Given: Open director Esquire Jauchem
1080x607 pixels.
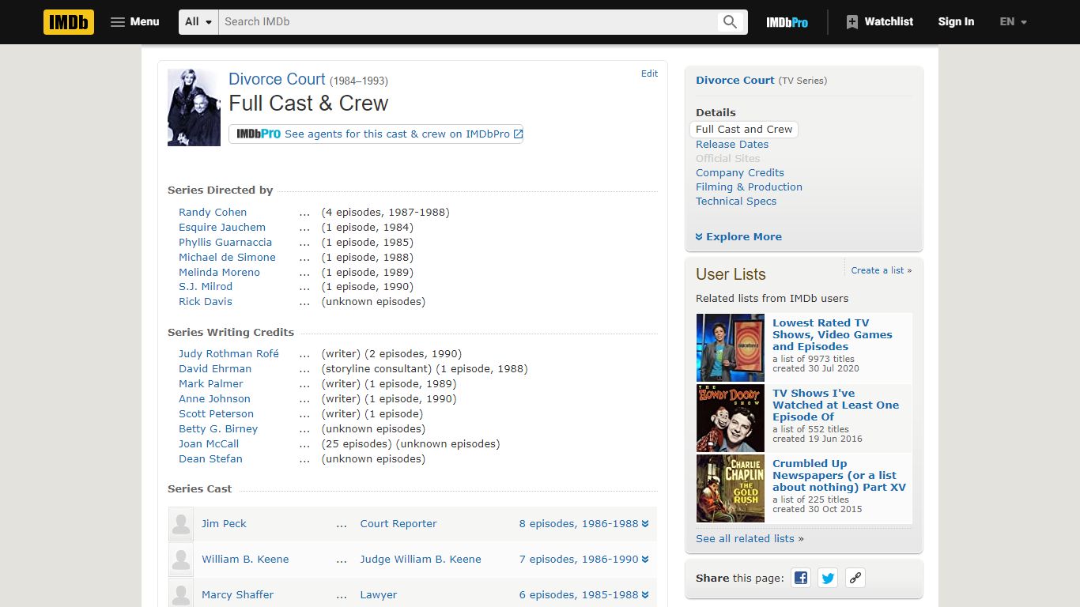Looking at the screenshot, I should (x=222, y=227).
